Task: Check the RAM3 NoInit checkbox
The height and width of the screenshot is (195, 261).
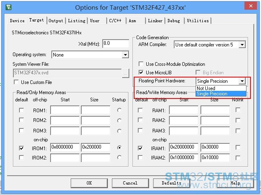Action: (238, 131)
